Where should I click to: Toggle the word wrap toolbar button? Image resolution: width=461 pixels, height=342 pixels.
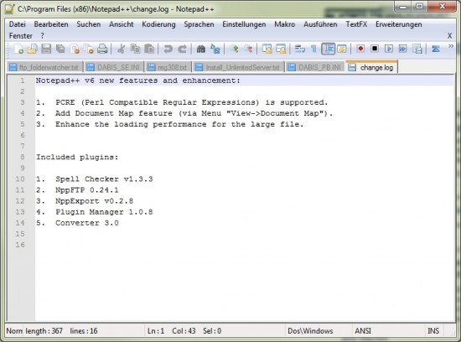299,49
